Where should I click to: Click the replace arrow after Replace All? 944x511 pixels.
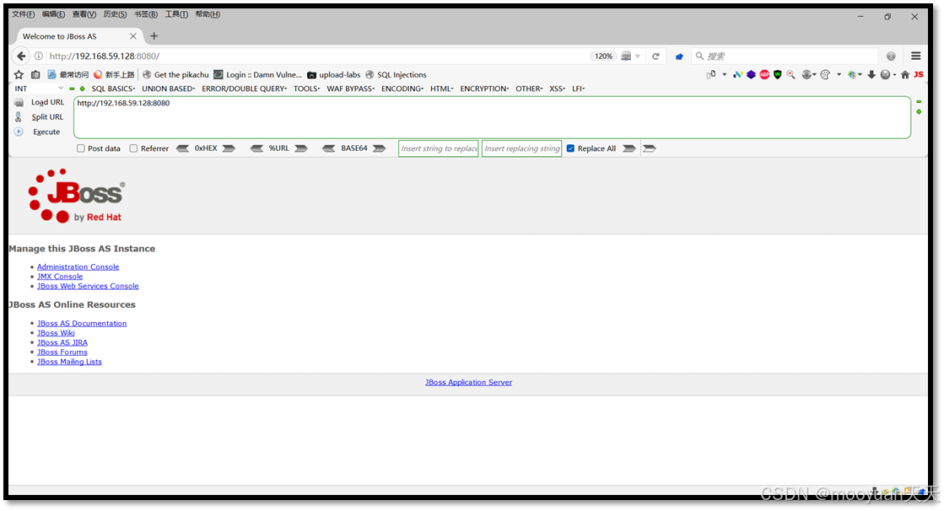pyautogui.click(x=629, y=148)
